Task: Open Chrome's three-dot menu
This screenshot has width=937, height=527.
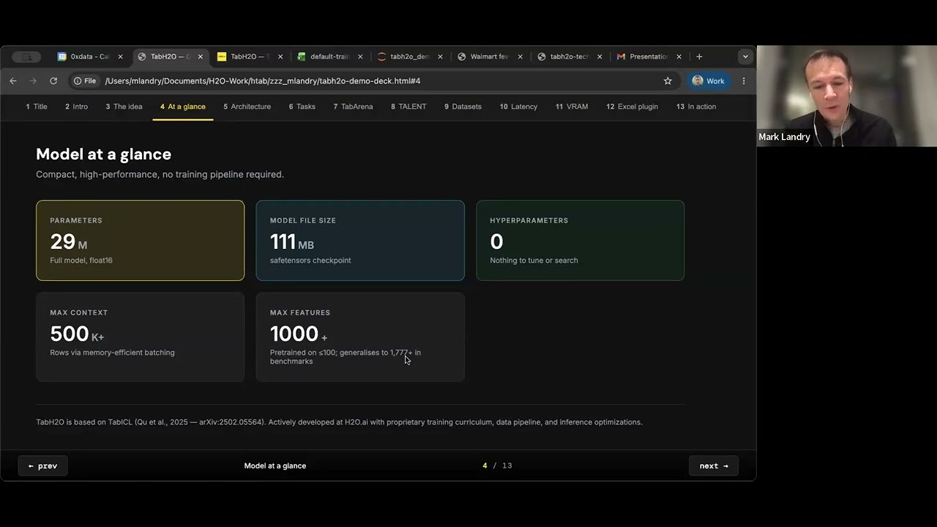Action: tap(744, 81)
